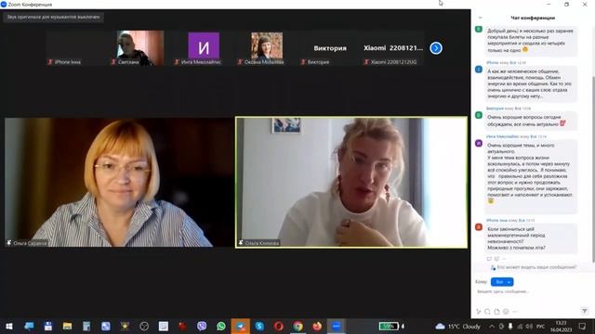595x334 pixels.
Task: Open emoji picker in chat toolbar
Action: [x=506, y=312]
